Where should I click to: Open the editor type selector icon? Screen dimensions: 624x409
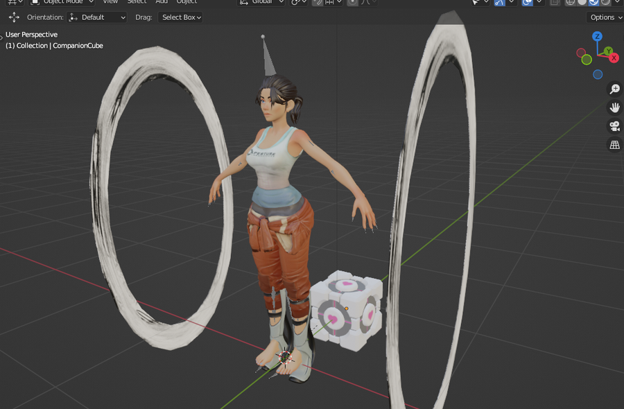point(15,2)
